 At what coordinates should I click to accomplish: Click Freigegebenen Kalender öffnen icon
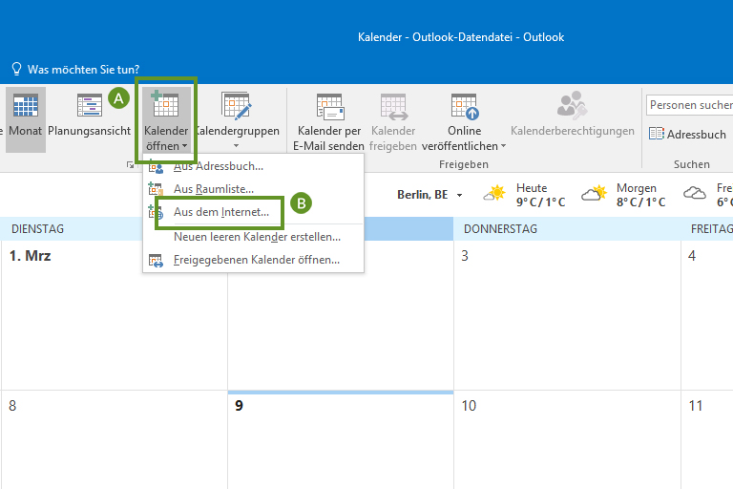point(156,260)
